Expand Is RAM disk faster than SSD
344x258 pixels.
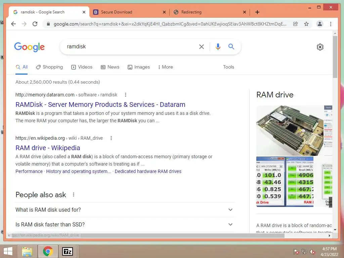click(x=124, y=224)
